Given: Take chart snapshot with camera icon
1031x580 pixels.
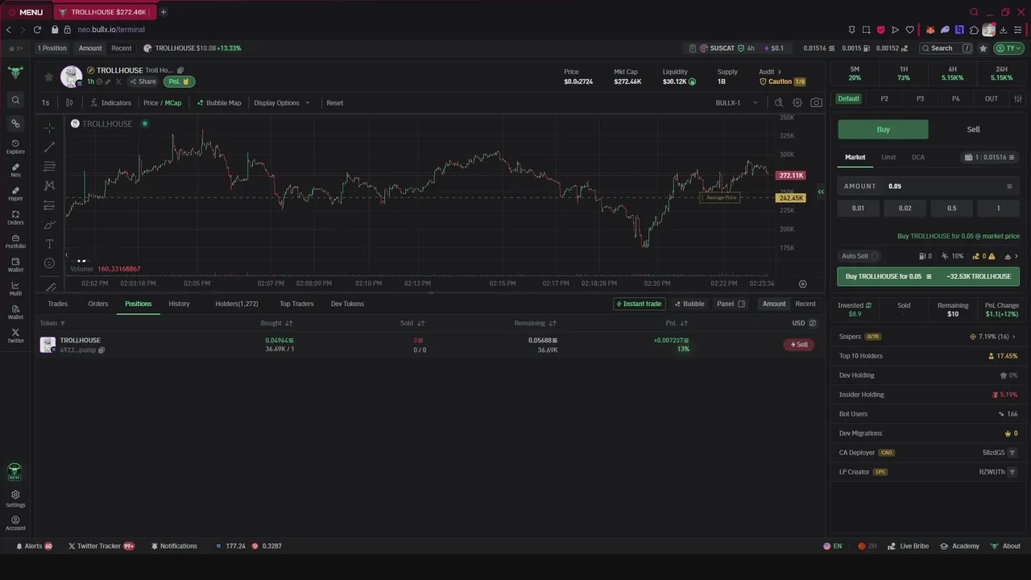Looking at the screenshot, I should (817, 102).
